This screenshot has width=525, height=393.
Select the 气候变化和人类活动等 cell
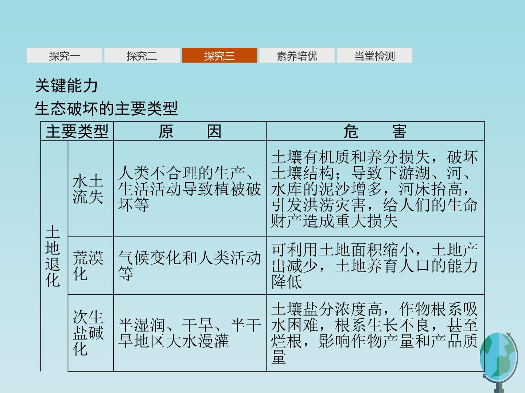click(190, 266)
